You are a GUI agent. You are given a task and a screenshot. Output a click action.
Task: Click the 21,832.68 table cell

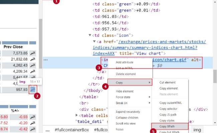(15, 59)
